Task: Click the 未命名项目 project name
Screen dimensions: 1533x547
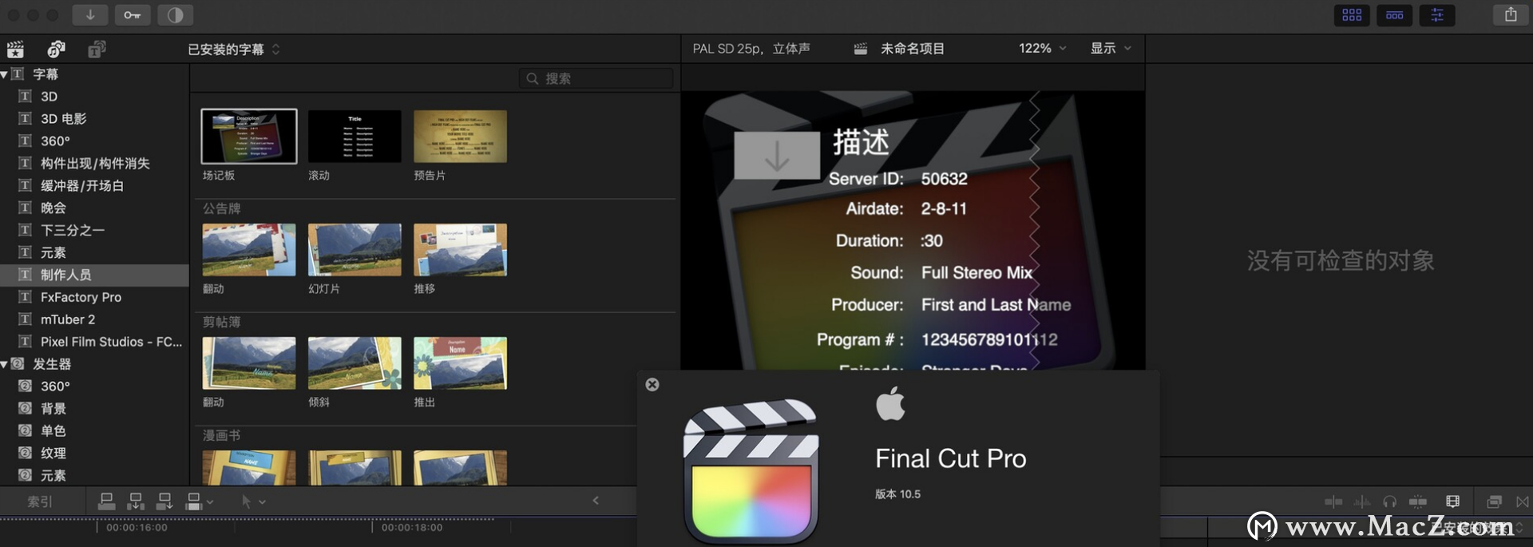Action: click(913, 49)
